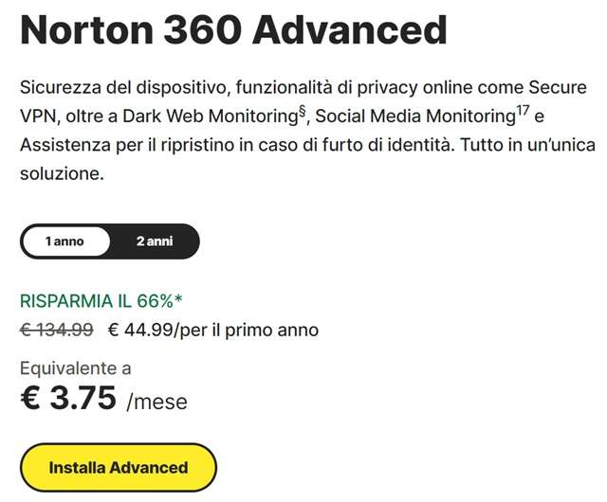Switch to the 2 anni plan
The height and width of the screenshot is (502, 607).
tap(154, 242)
